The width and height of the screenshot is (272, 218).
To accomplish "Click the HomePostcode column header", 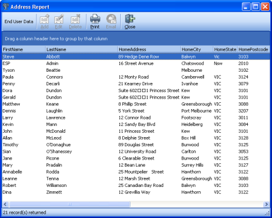I will click(x=254, y=49).
